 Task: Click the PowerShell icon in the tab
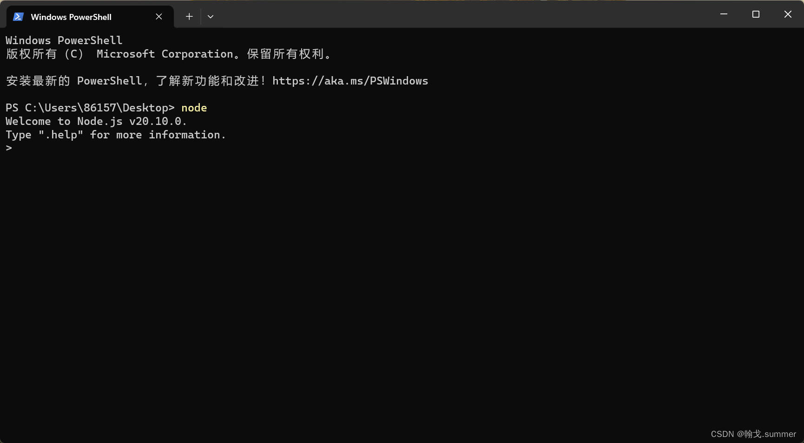[x=18, y=17]
